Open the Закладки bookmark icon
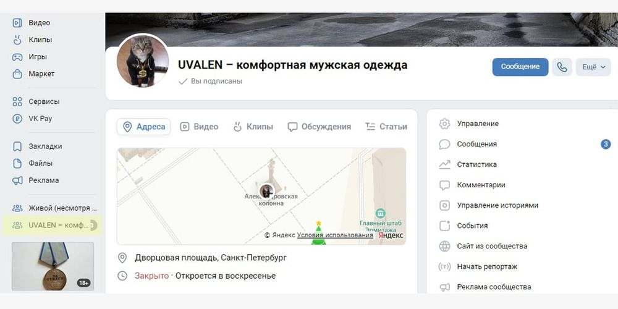618x309 pixels. coord(17,146)
